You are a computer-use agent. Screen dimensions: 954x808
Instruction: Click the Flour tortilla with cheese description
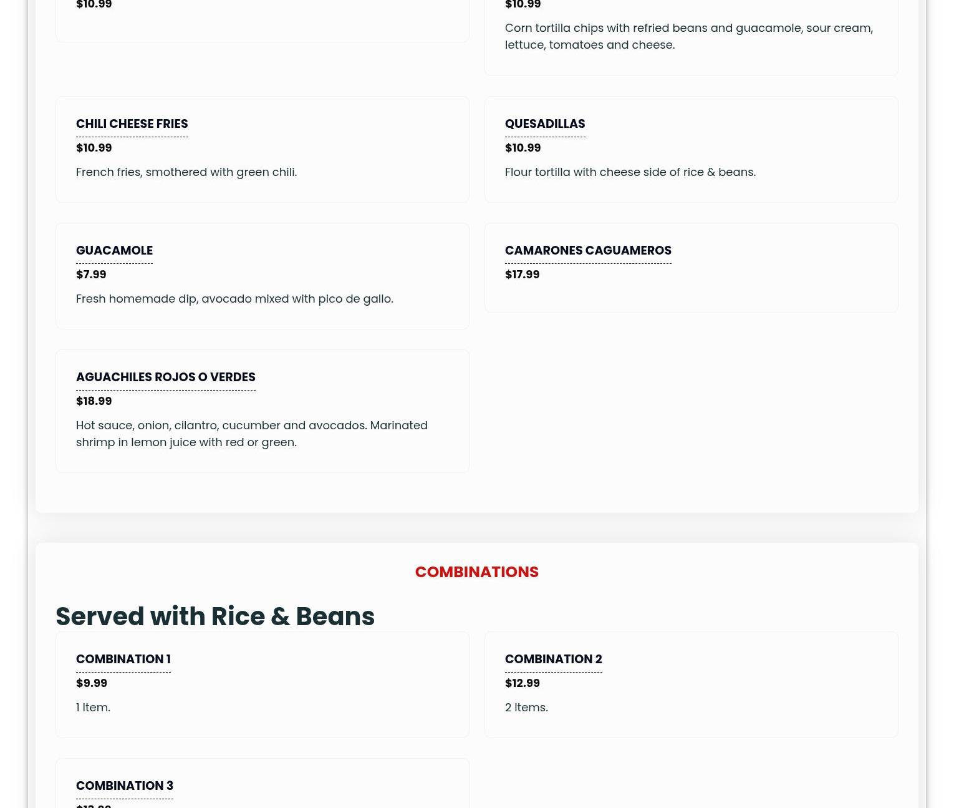[x=630, y=172]
